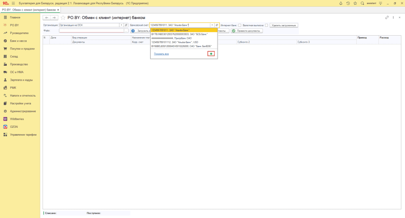405x218 pixels.
Task: Navigate back with left arrow
Action: tap(46, 18)
